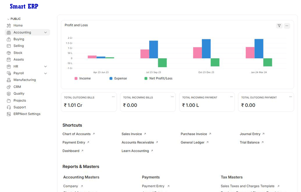This screenshot has width=301, height=192.
Task: Open the Support headset icon
Action: 9,107
